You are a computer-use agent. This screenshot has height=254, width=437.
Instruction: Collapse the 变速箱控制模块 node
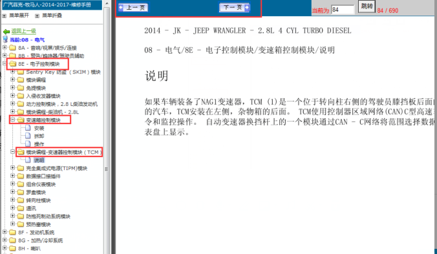(12, 120)
